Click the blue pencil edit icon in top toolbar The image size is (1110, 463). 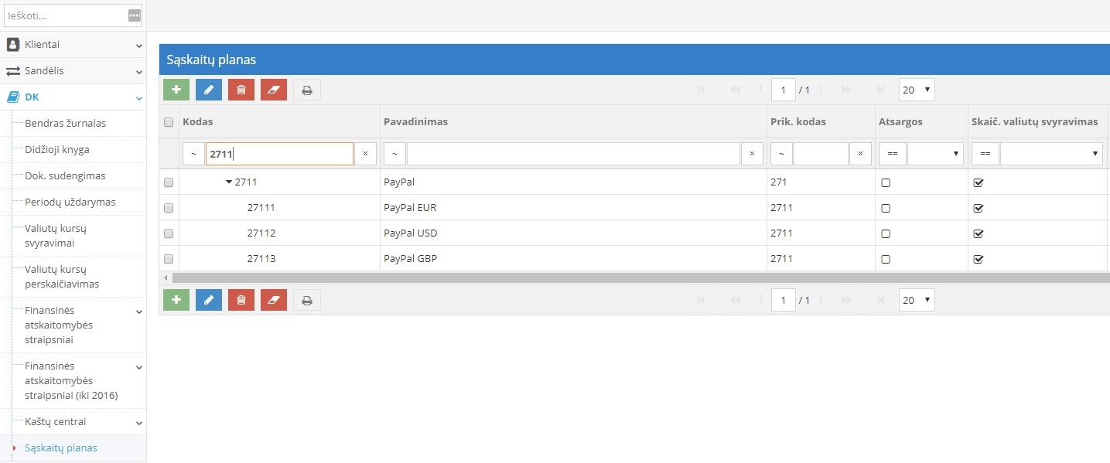point(209,90)
